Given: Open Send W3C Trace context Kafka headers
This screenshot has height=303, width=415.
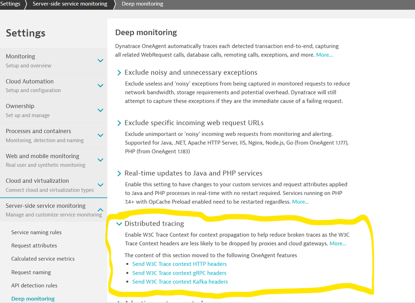Looking at the screenshot, I should (x=180, y=282).
